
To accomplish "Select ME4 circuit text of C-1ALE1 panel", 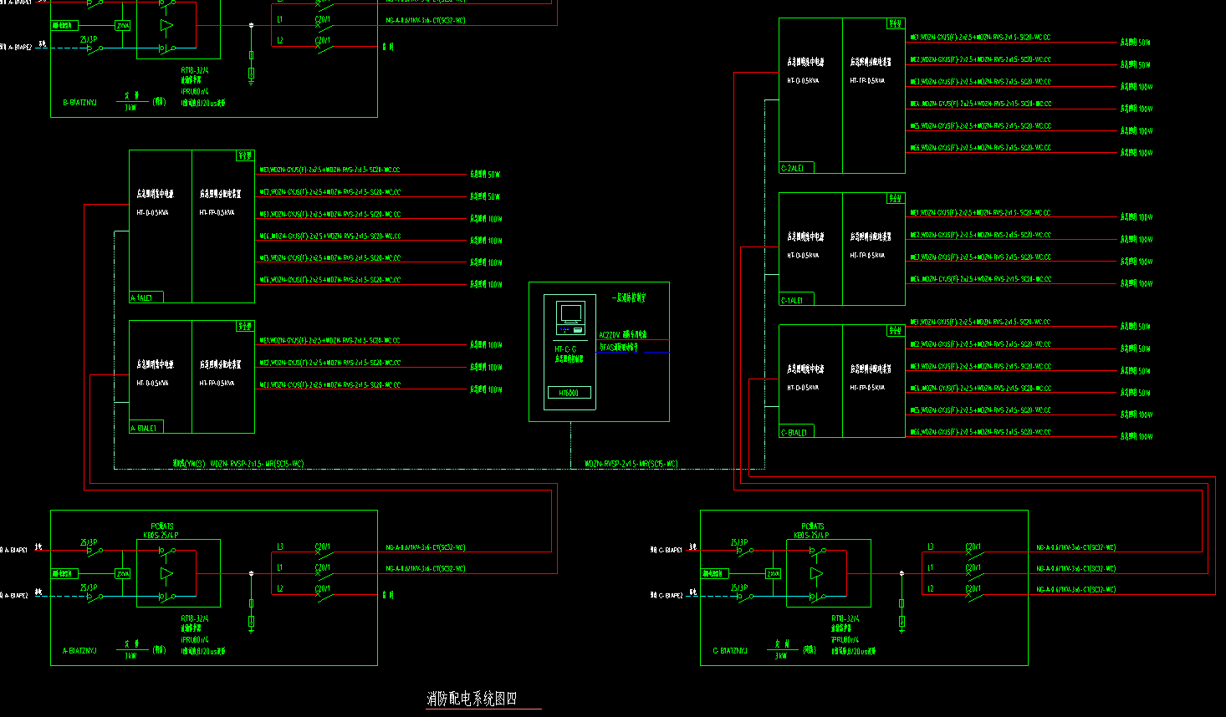I will pos(980,279).
